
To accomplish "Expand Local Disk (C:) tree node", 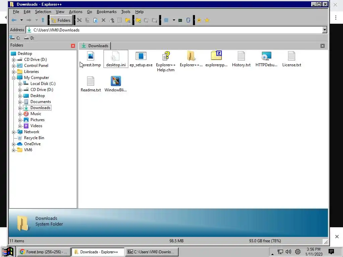I will click(x=20, y=84).
